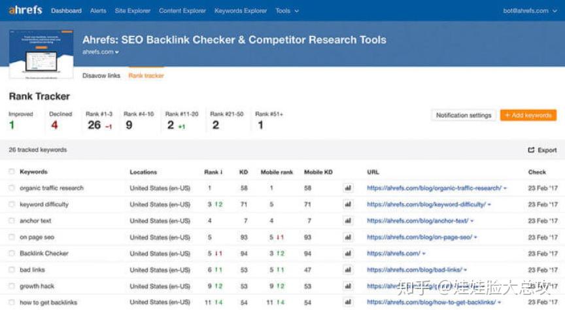Screen dimensions: 565x310
Task: Sort by the Rank column header
Action: 213,172
